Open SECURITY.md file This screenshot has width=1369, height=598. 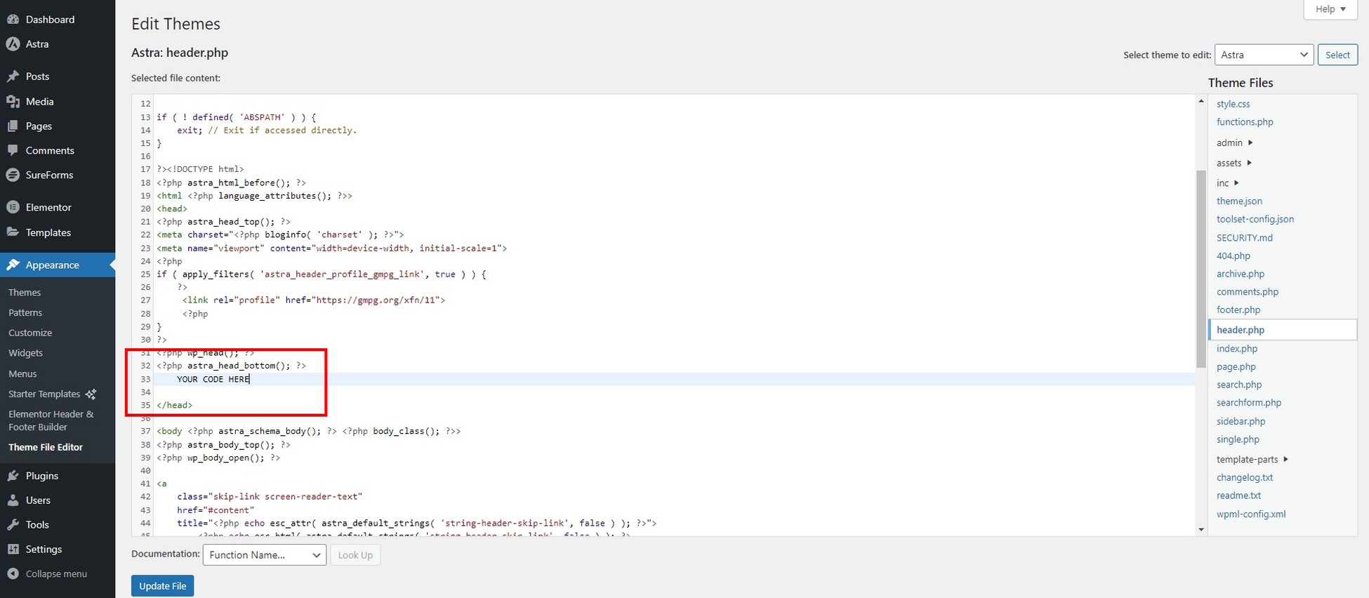pyautogui.click(x=1245, y=238)
